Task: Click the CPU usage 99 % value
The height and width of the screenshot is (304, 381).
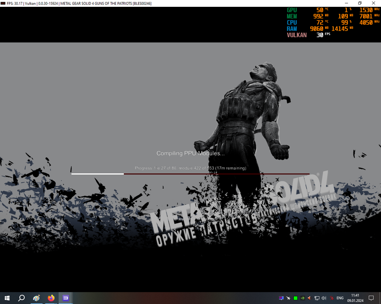Action: coord(346,22)
